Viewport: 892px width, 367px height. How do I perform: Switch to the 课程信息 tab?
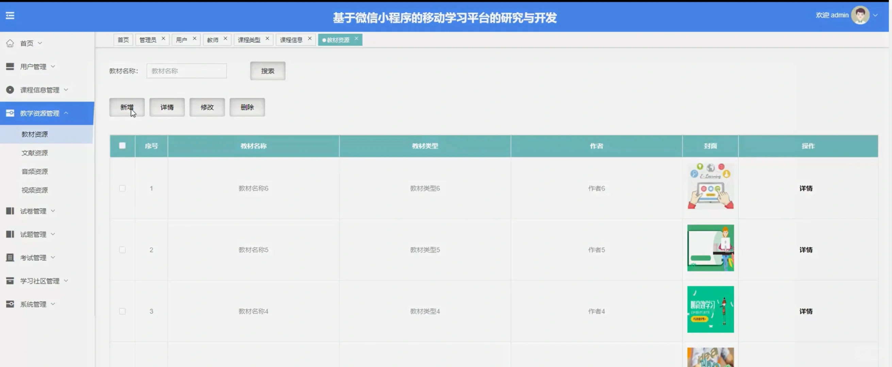point(292,39)
